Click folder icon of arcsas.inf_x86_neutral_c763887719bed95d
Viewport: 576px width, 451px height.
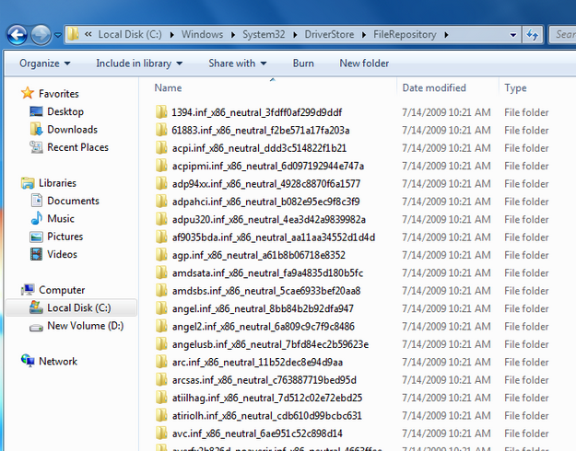(x=161, y=380)
